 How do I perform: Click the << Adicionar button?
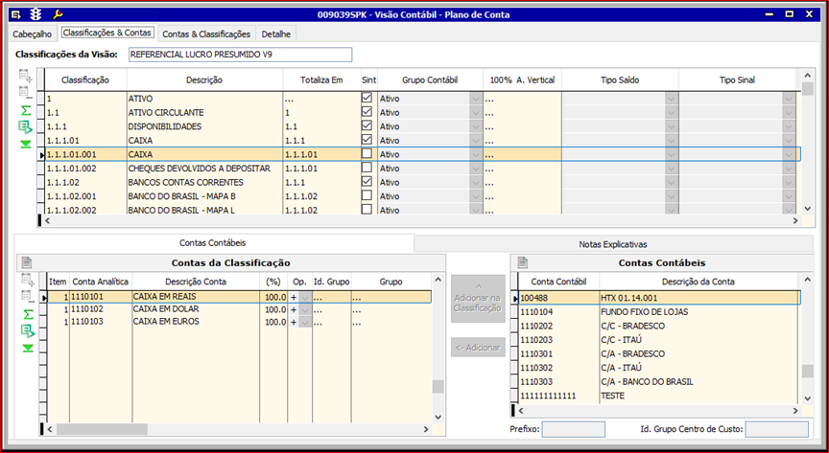(478, 347)
